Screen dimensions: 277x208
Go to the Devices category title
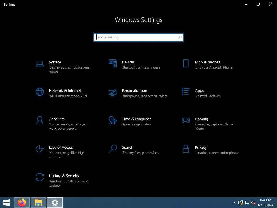coord(128,62)
